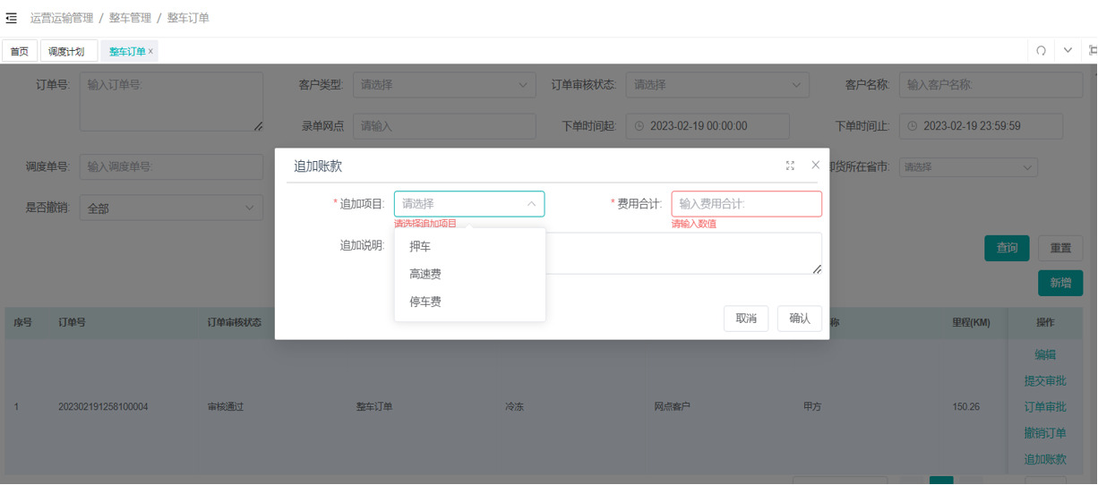This screenshot has width=1098, height=485.
Task: Go to 首页 tab
Action: [x=20, y=51]
